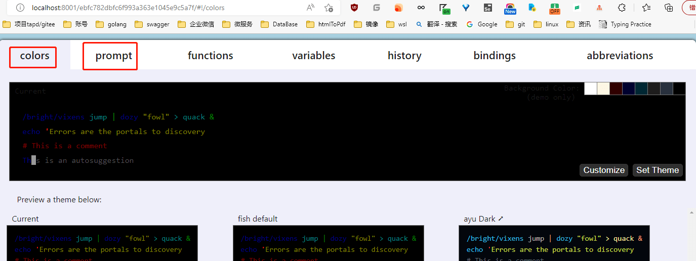This screenshot has width=696, height=261.
Task: Open the 微服务 bookmark folder
Action: (x=237, y=24)
